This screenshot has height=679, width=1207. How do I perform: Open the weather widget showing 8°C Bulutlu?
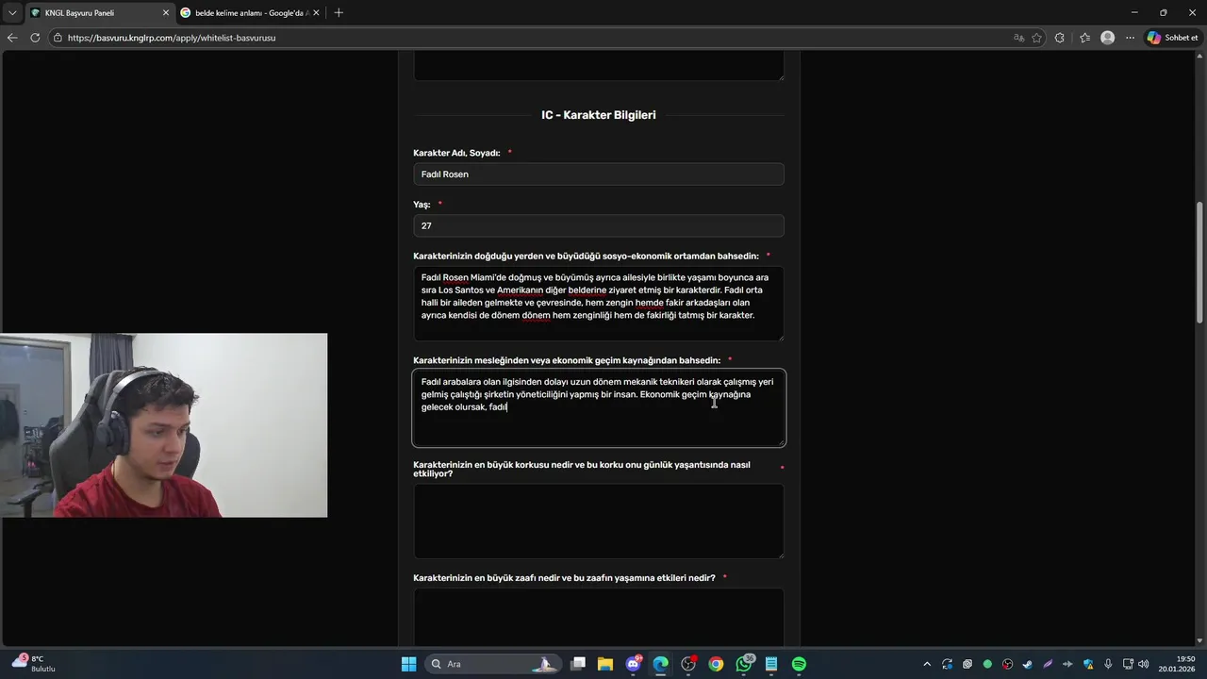point(34,664)
